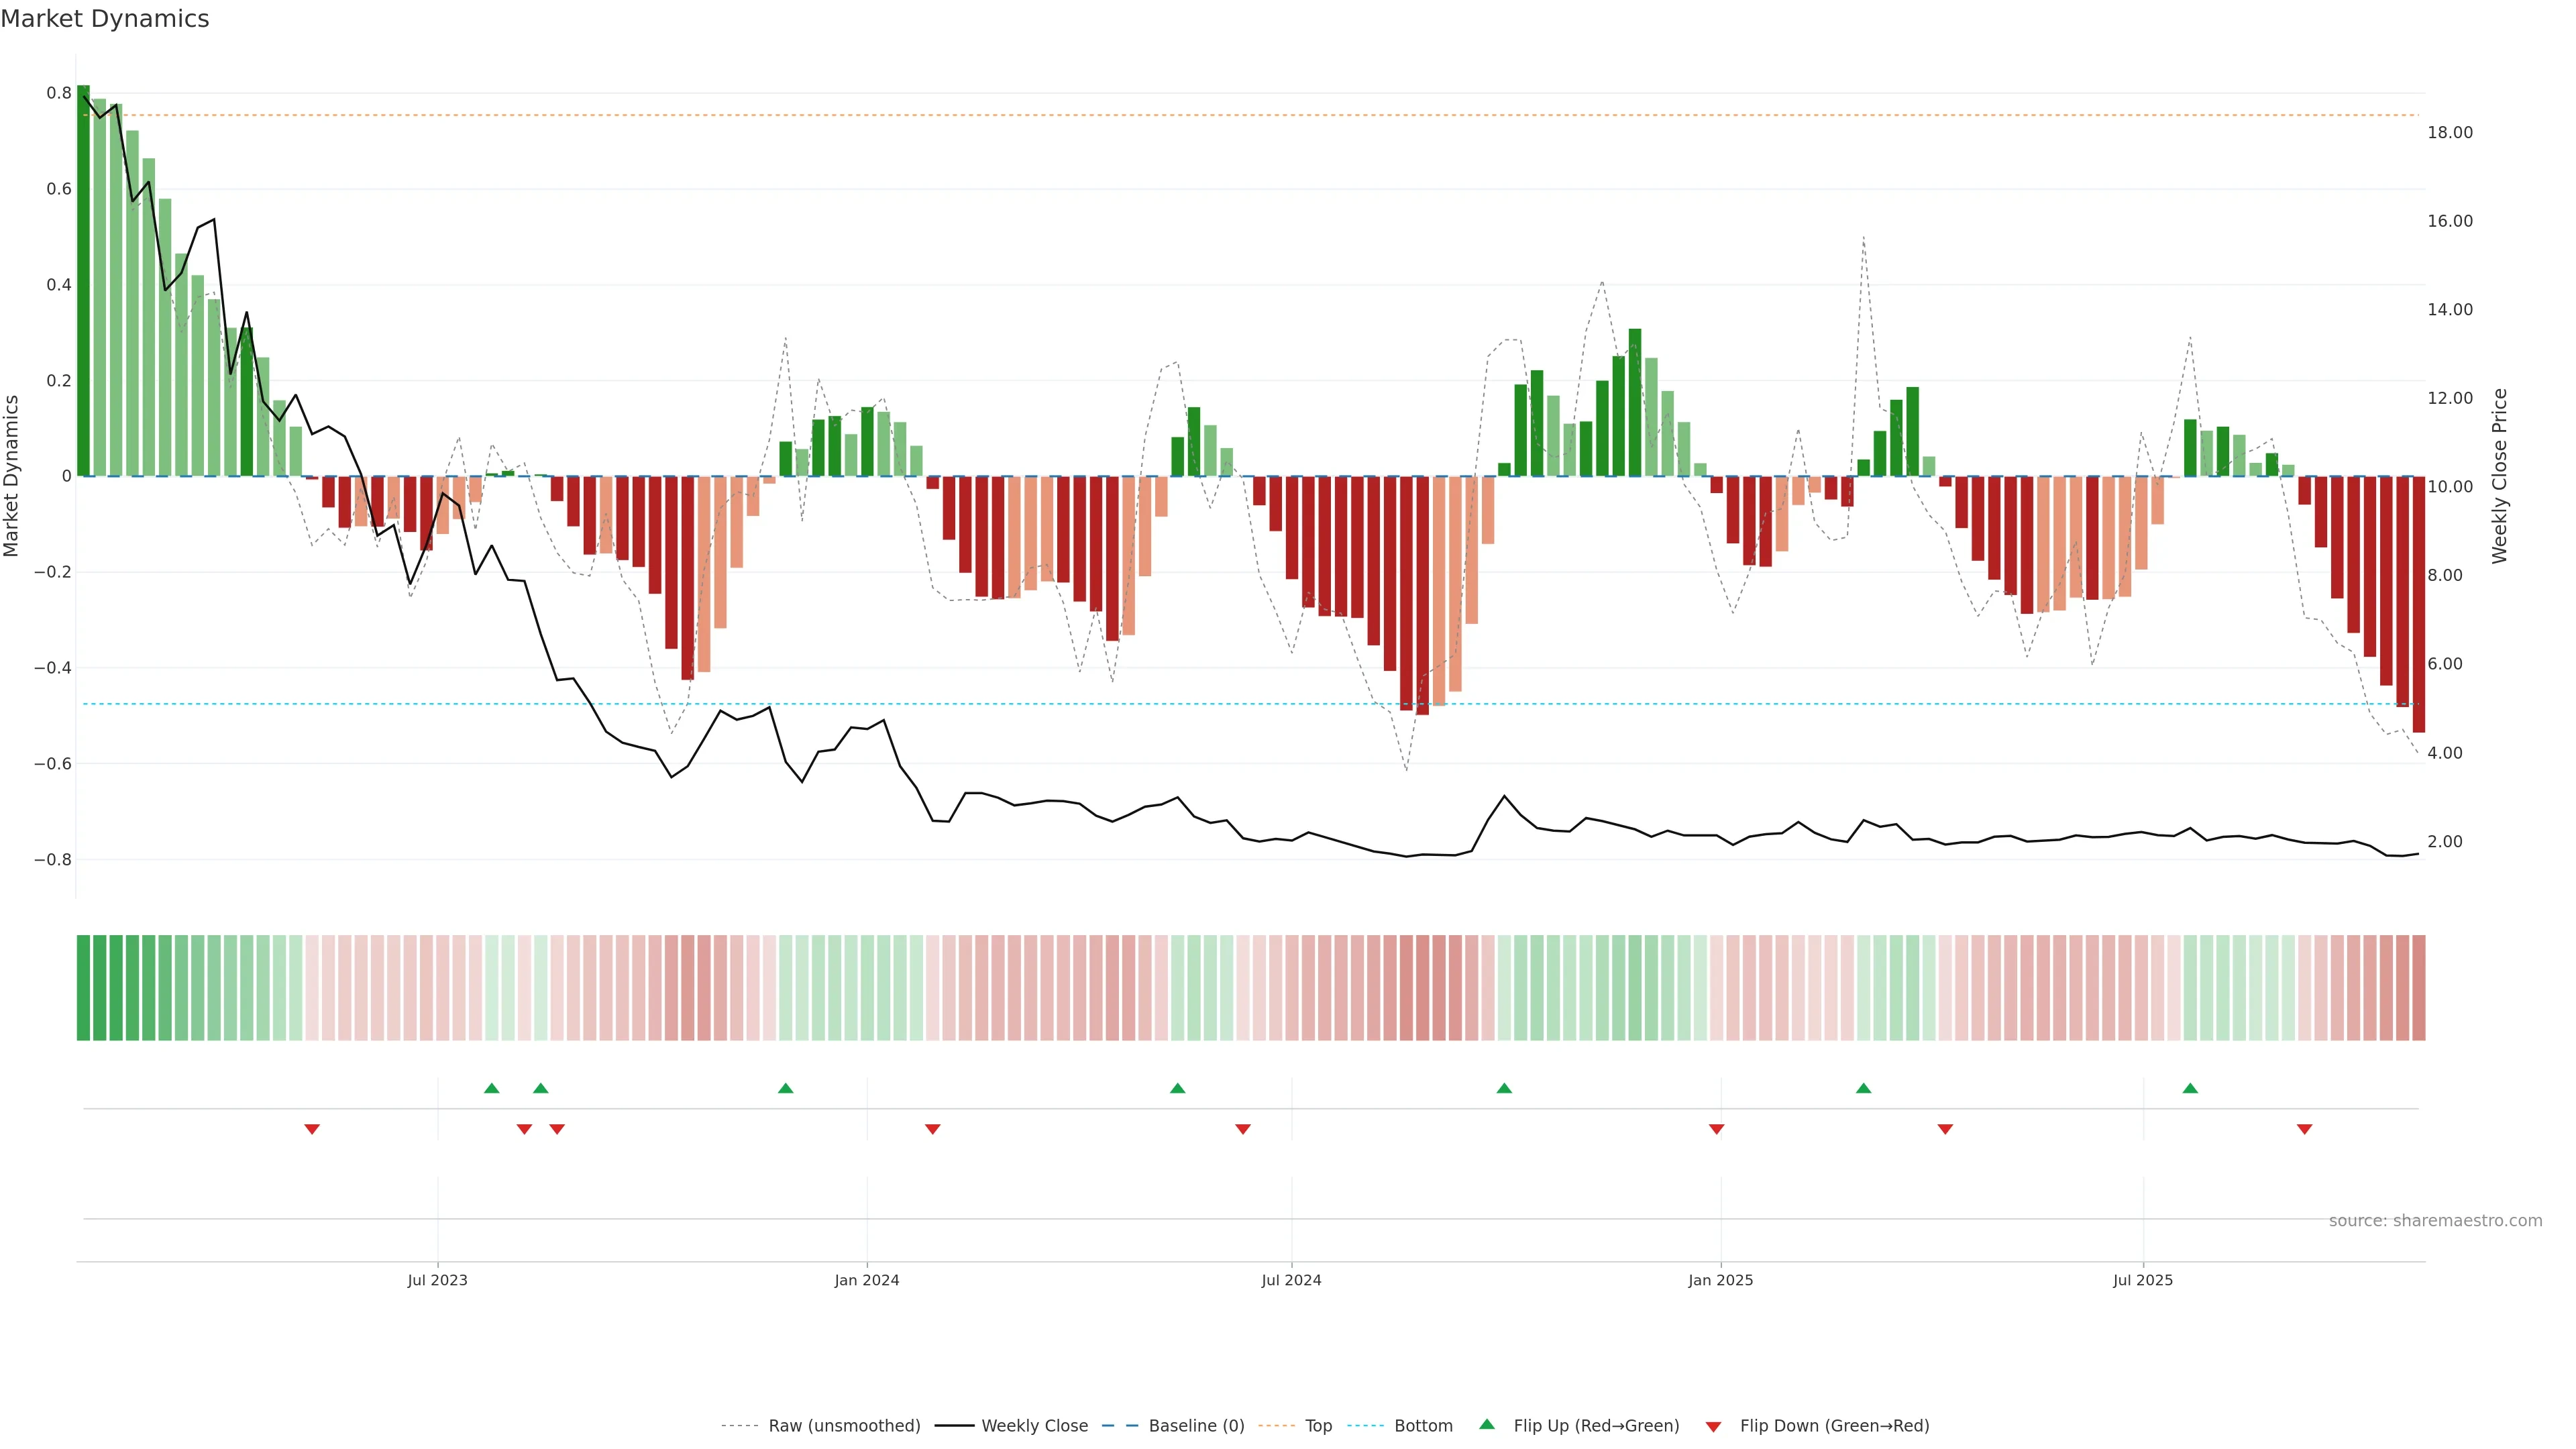Click the first red flip-down marker before Jul 2023
The height and width of the screenshot is (1449, 2576).
(x=312, y=1129)
